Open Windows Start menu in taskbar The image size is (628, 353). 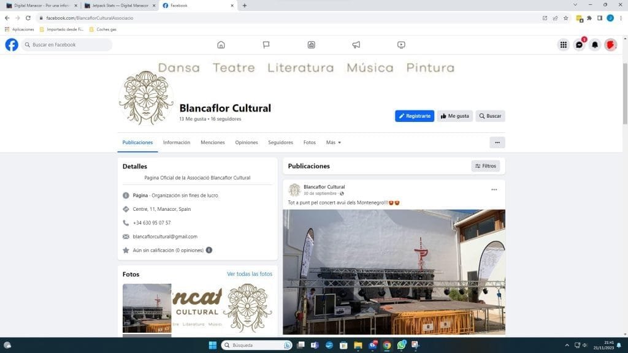[x=212, y=345]
